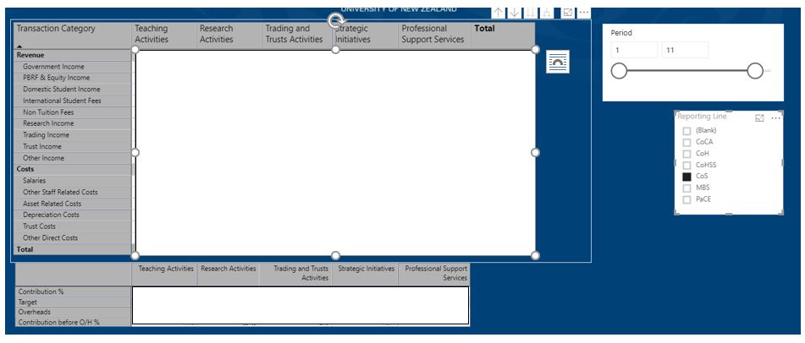Screen dimensions: 805x343
Task: Click the Professional Support Services matrix header
Action: point(434,35)
